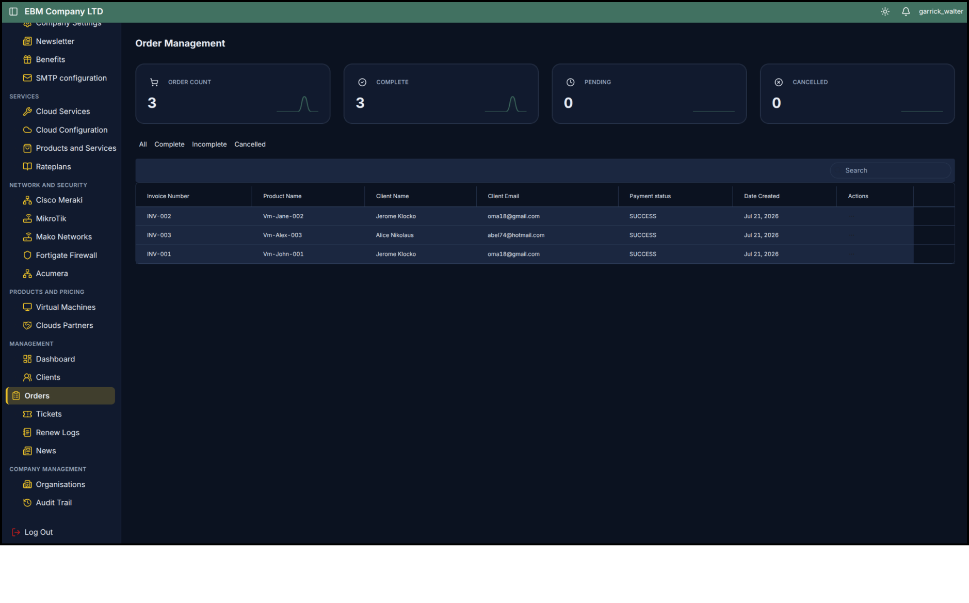
Task: Click the SMTP configuration envelope icon
Action: click(x=27, y=78)
